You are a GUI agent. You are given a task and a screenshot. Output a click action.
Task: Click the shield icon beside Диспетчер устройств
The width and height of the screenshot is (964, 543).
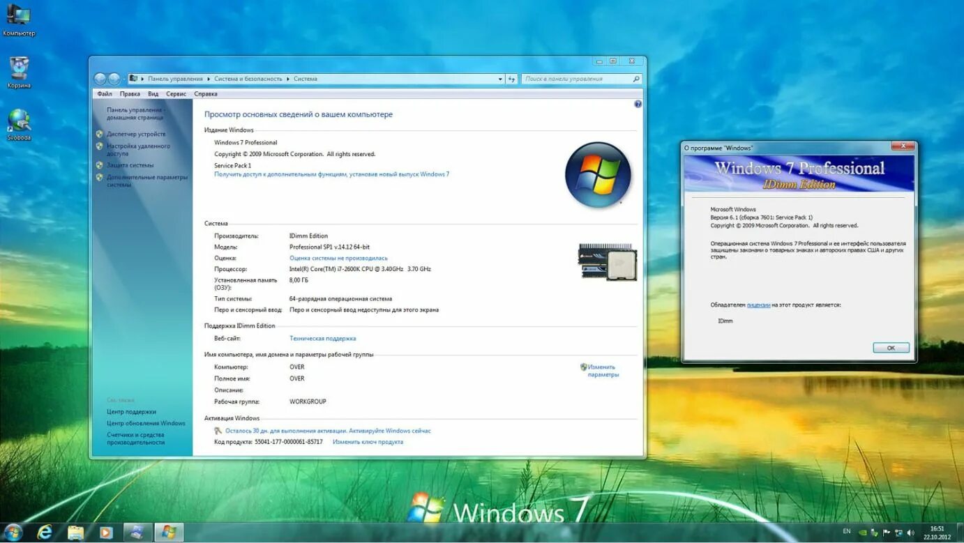coord(100,134)
